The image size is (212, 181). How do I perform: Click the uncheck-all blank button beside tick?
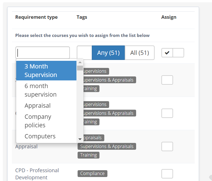click(178, 53)
